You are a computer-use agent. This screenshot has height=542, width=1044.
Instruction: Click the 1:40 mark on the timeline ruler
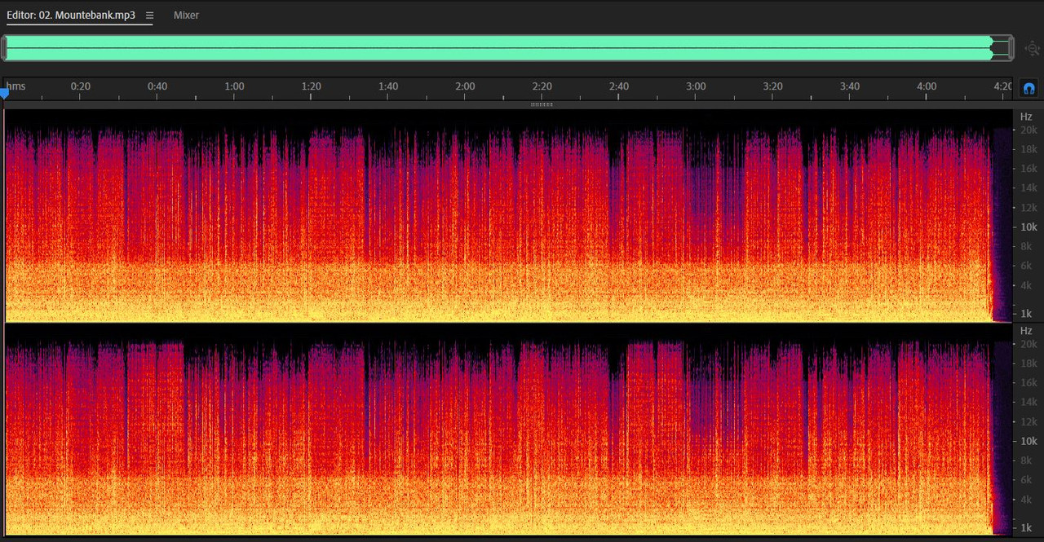388,86
